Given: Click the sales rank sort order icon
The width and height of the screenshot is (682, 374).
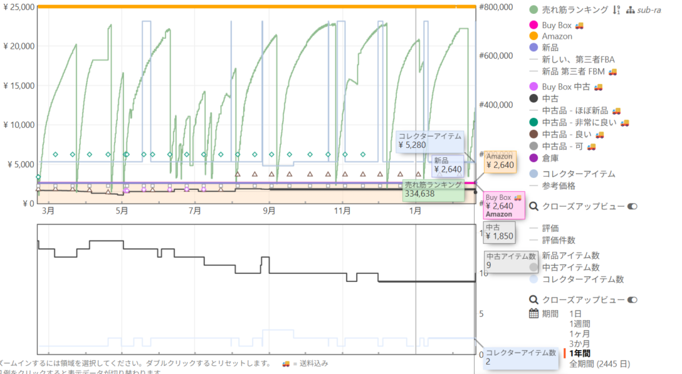Looking at the screenshot, I should 616,10.
